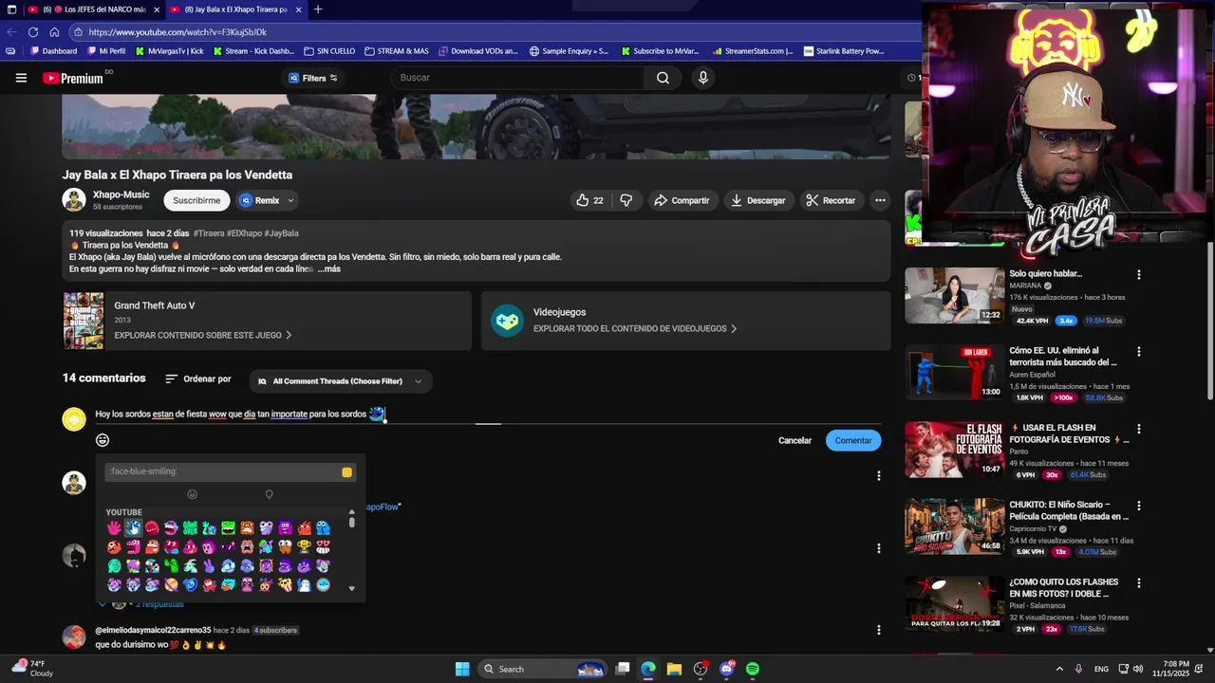Open the Mi Perfil bookmark
The width and height of the screenshot is (1215, 683).
105,51
